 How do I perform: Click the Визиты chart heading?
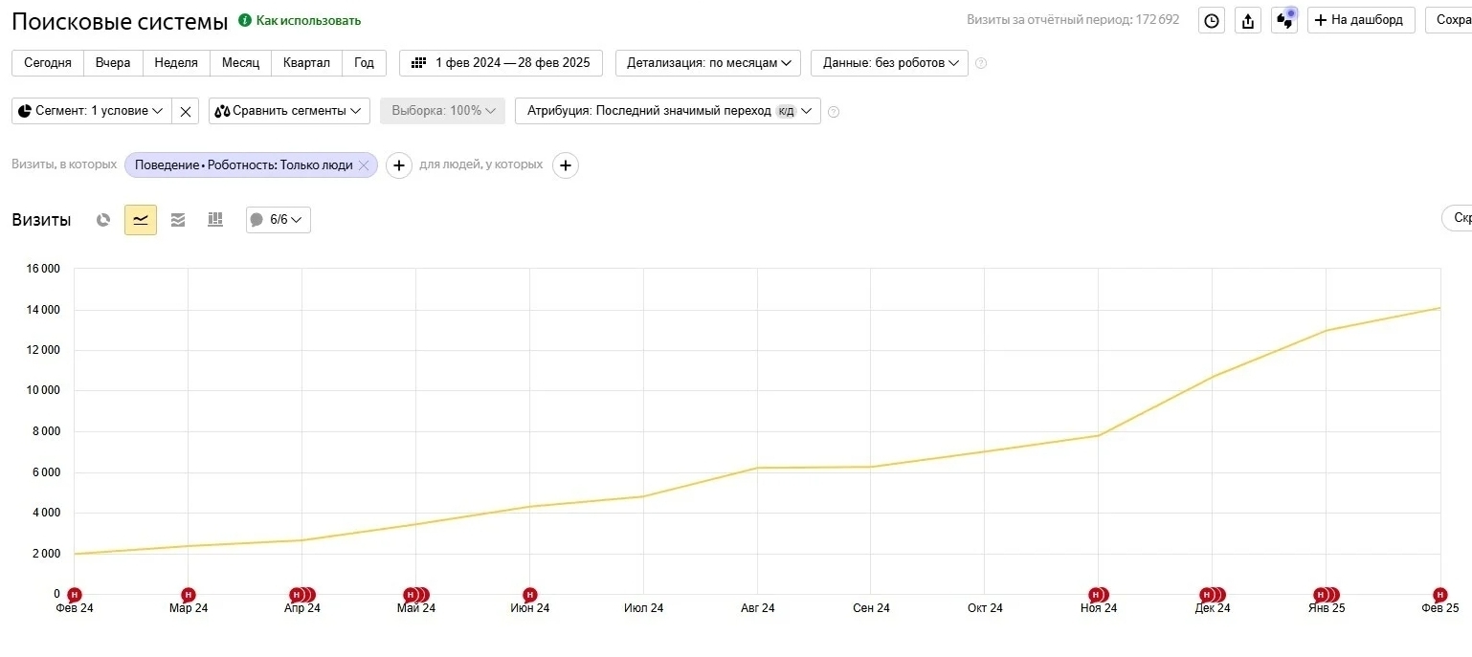tap(41, 220)
